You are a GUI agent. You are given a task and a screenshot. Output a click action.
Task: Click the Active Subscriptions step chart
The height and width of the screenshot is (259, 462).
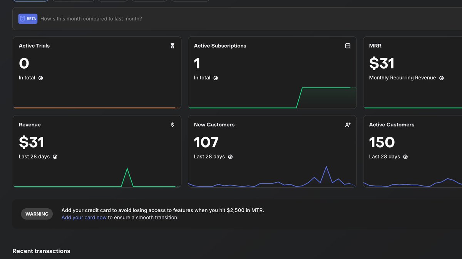tap(272, 98)
